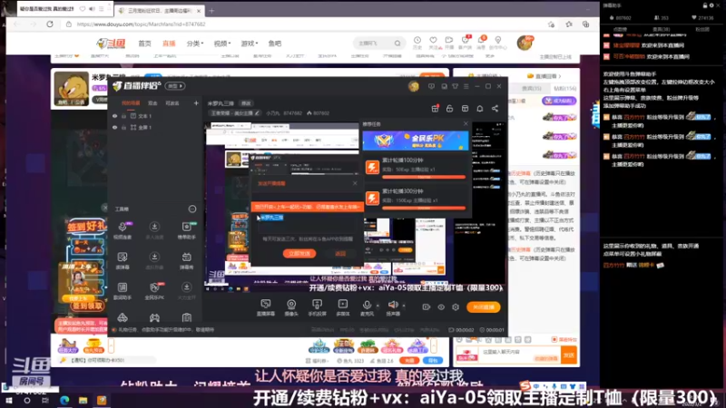The height and width of the screenshot is (408, 726).
Task: Select the first red scene tab
Action: (131, 103)
